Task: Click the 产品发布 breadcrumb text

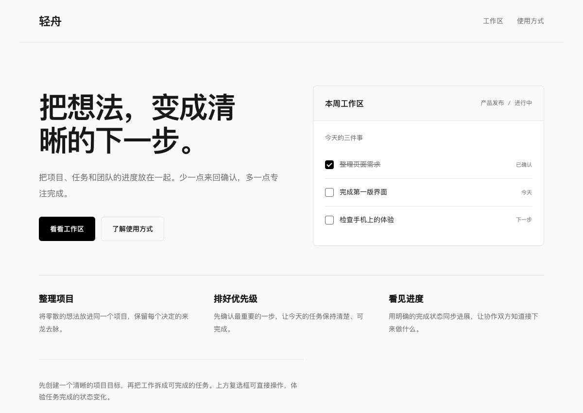Action: click(492, 103)
